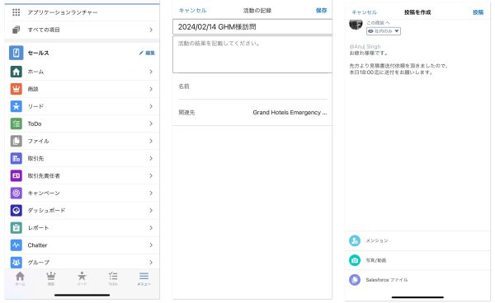Viewport: 495px width, 303px height.
Task: Expand the ファイル row chevron
Action: click(151, 141)
